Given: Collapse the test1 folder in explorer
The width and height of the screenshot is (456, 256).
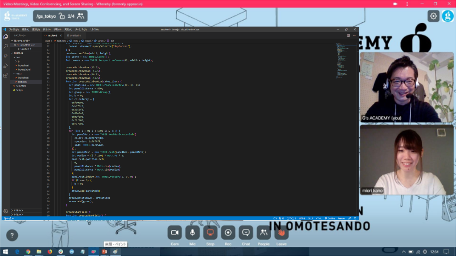Looking at the screenshot, I should click(x=19, y=74).
